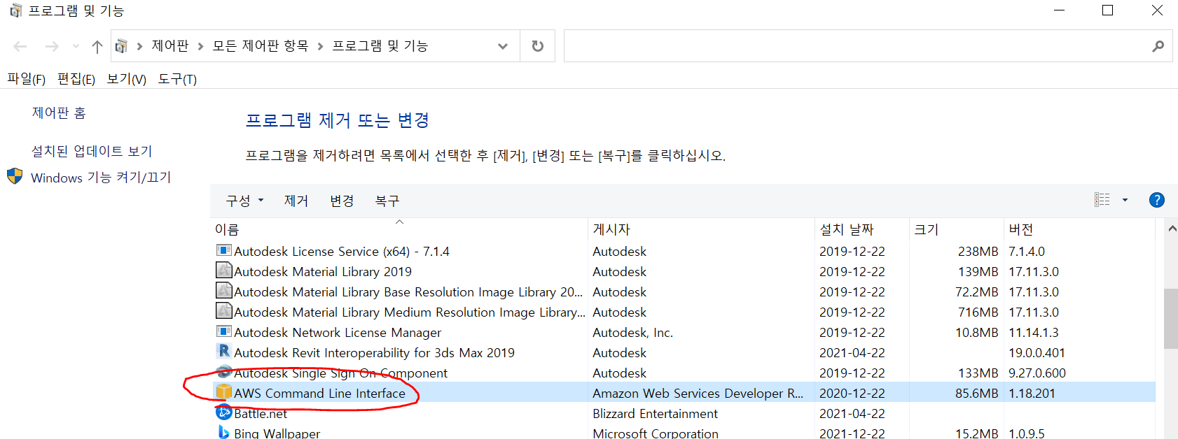Click the 제어판 breadcrumb segment

tap(170, 46)
